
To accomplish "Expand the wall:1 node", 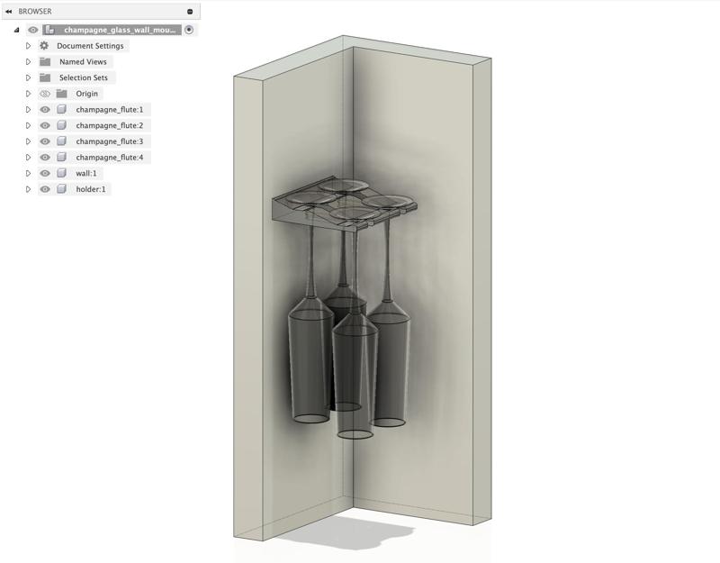I will tap(28, 173).
